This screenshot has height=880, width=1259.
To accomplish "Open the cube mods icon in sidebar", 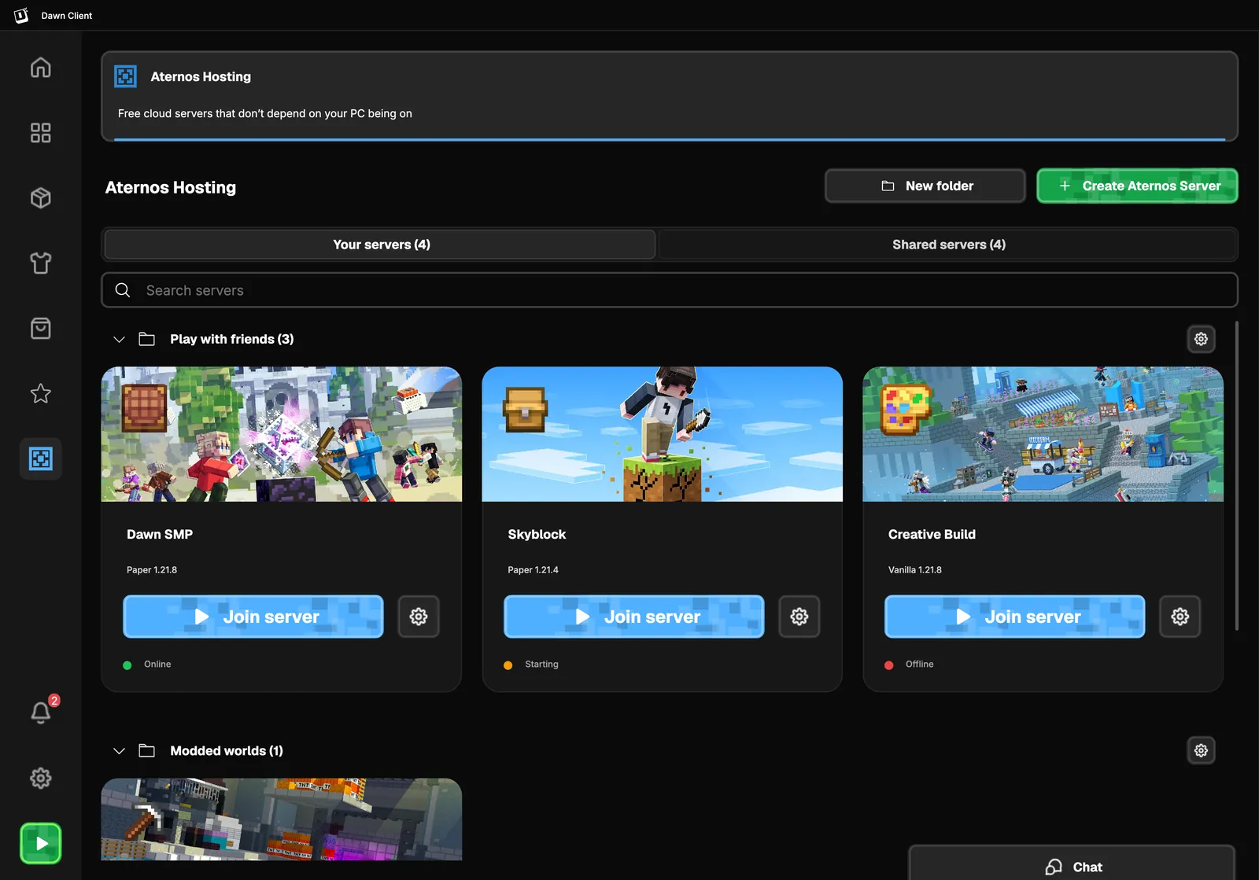I will [40, 198].
